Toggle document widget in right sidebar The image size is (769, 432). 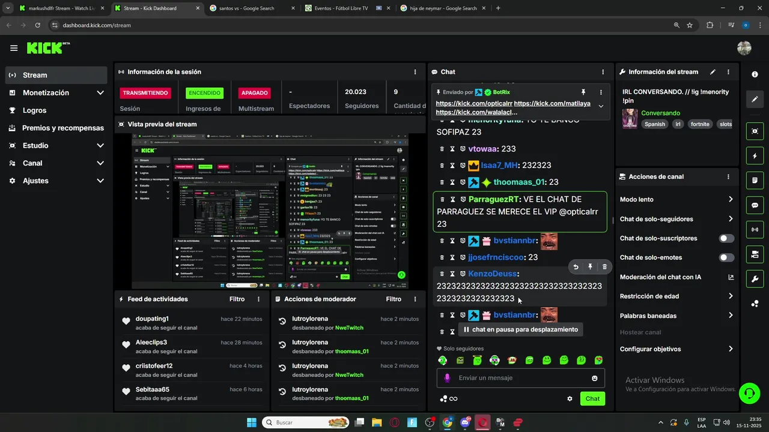pyautogui.click(x=755, y=181)
